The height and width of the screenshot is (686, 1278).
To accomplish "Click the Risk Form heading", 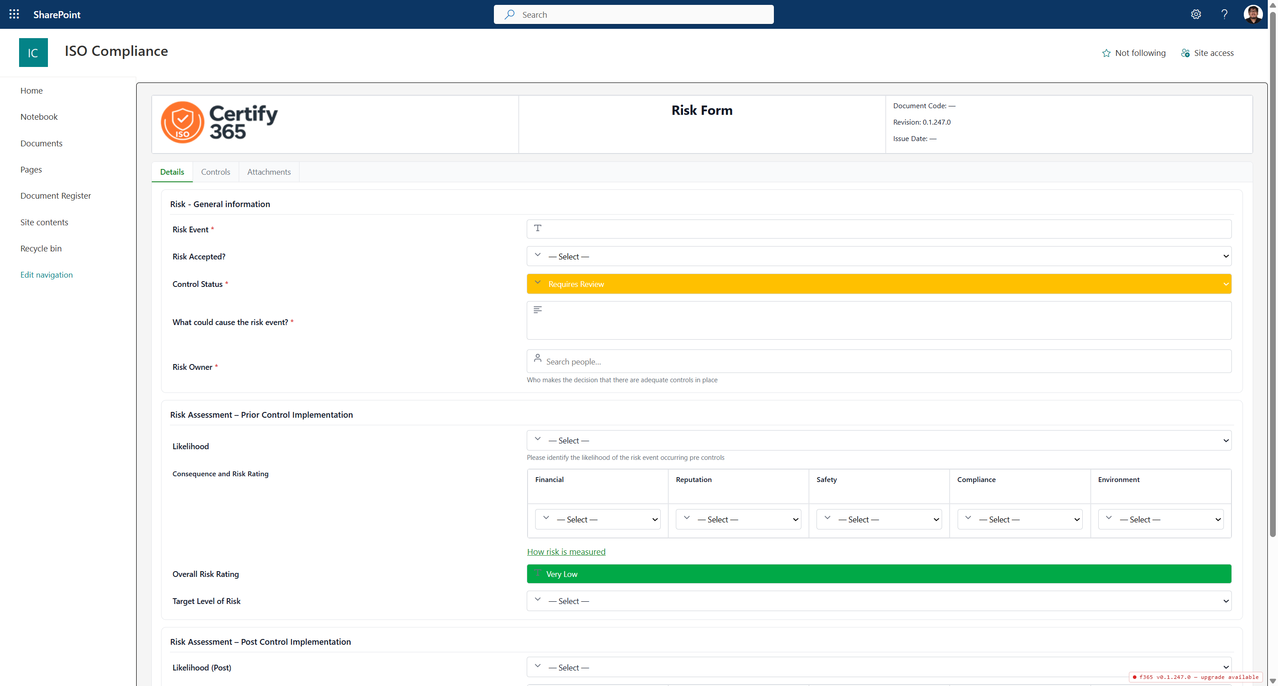I will tap(702, 110).
